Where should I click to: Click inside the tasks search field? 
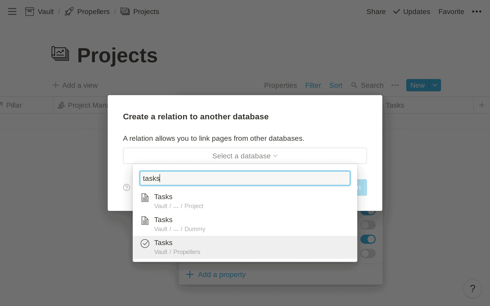[x=244, y=178]
